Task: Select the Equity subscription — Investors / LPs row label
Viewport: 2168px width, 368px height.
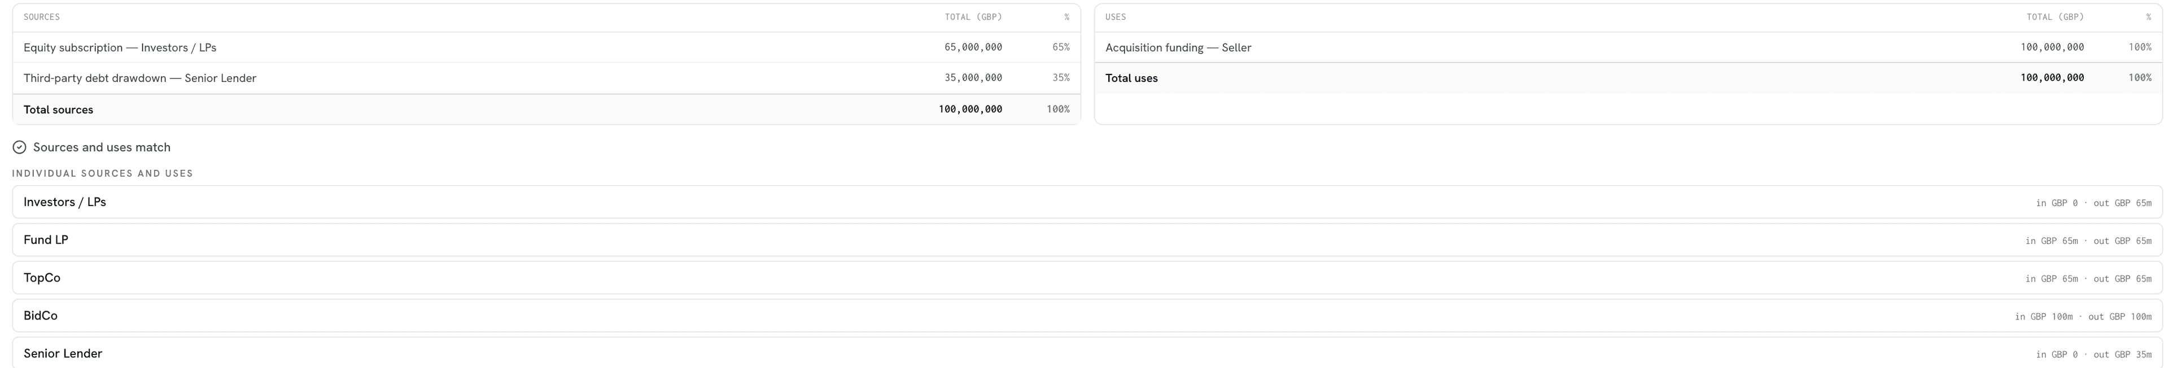Action: (120, 48)
